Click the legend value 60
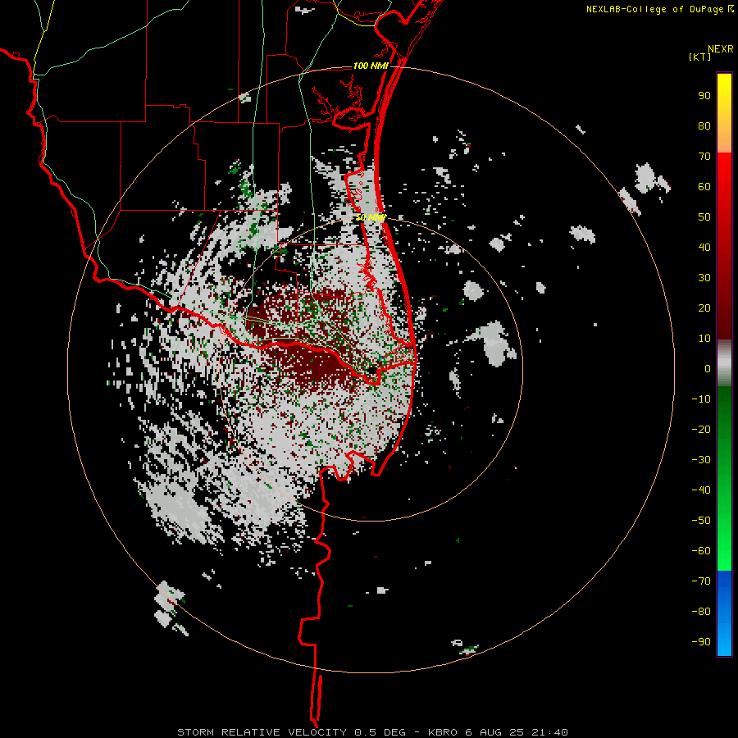This screenshot has width=738, height=738. (x=704, y=187)
